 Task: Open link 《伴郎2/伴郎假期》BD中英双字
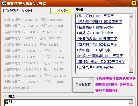click(99, 56)
